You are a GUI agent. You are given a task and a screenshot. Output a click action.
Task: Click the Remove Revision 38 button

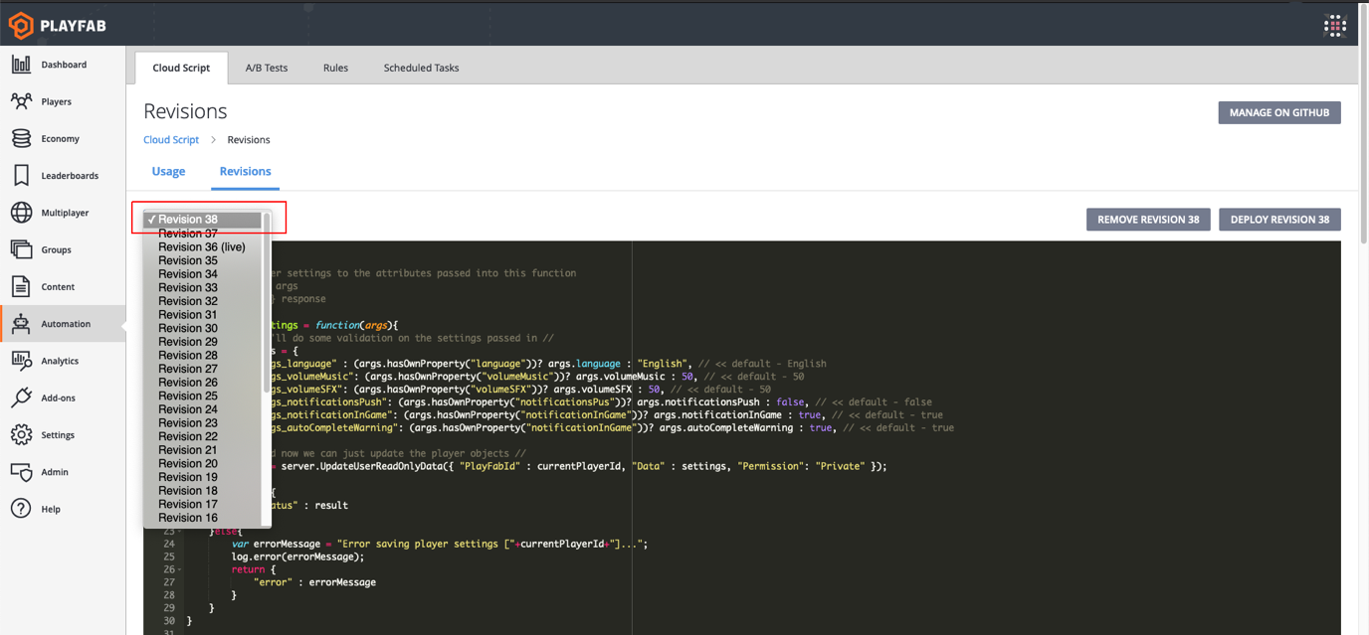click(1148, 219)
